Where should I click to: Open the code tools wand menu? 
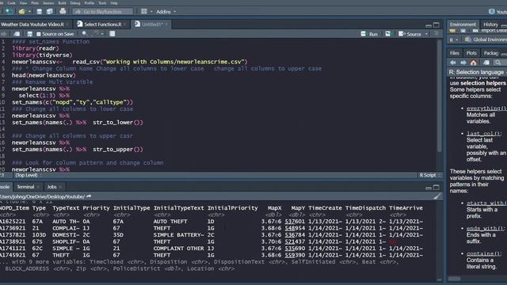[x=96, y=33]
